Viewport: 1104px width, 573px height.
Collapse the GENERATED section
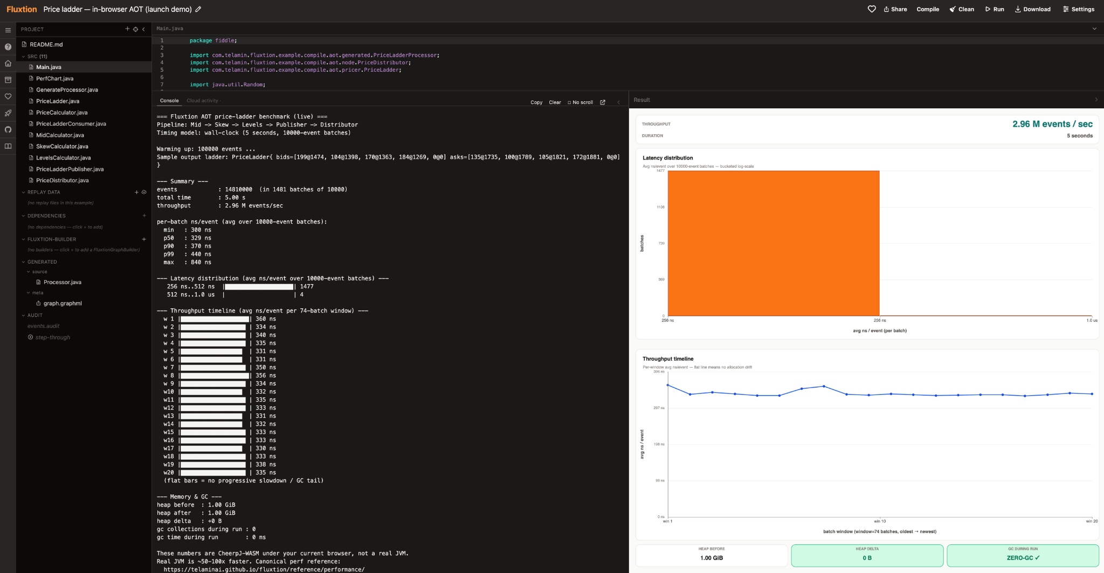pyautogui.click(x=23, y=262)
